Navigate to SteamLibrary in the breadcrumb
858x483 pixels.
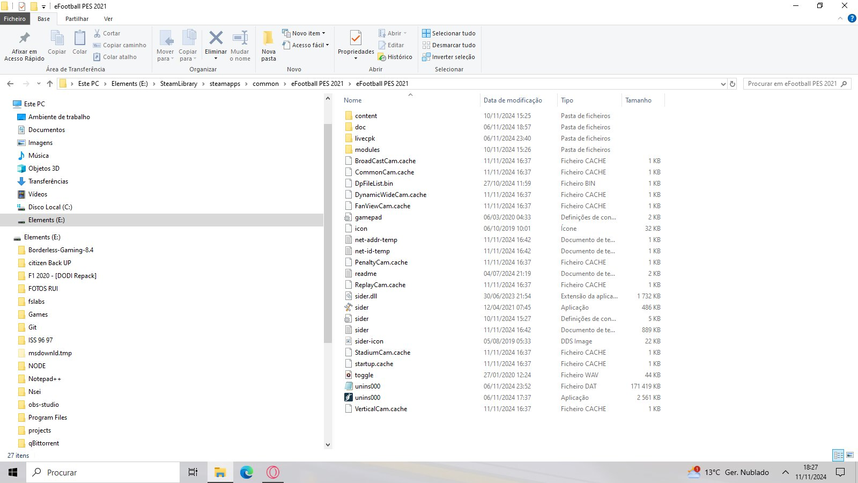[x=179, y=84]
